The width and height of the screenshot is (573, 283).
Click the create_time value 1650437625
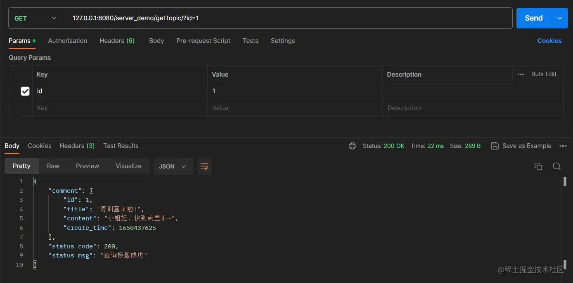[x=137, y=228]
